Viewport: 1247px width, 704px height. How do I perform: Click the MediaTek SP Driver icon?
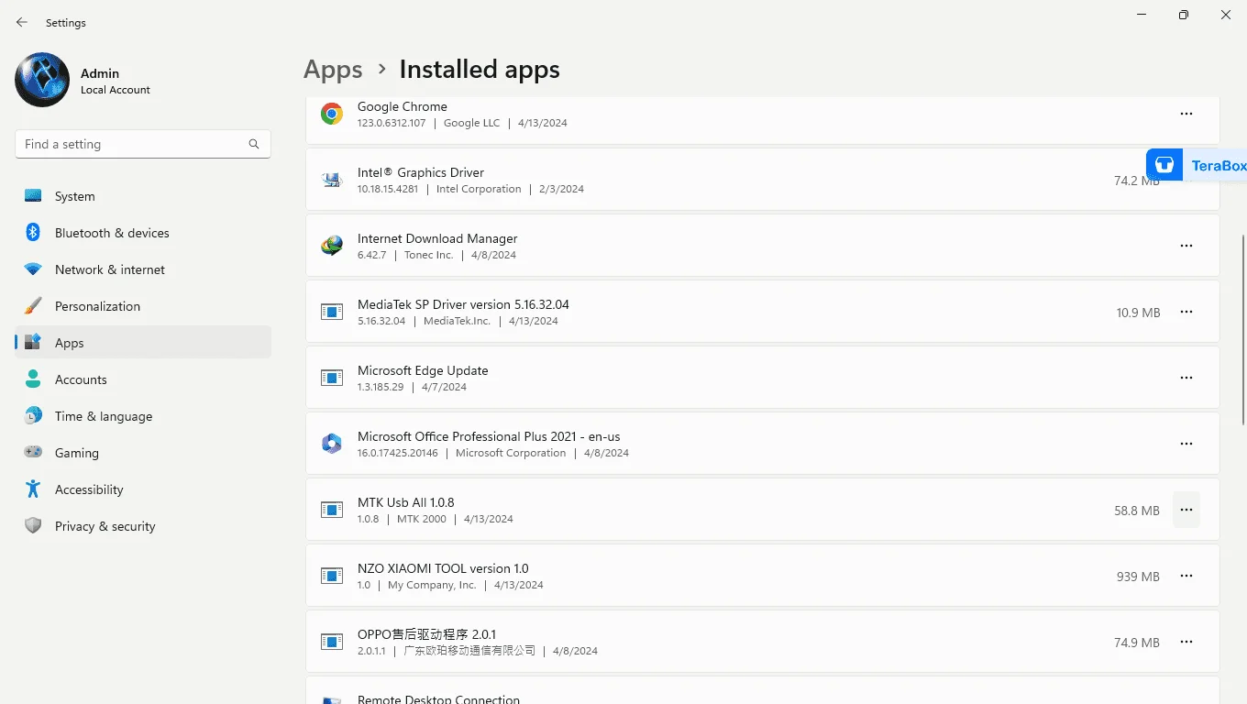(332, 312)
